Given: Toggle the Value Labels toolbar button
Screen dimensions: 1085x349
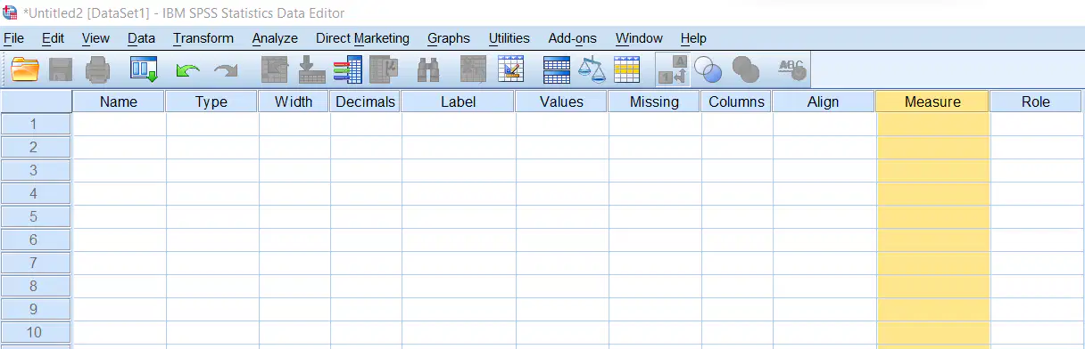Looking at the screenshot, I should coord(672,69).
